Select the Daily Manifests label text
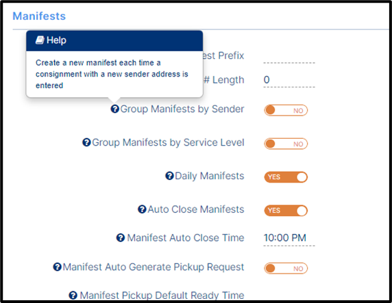 210,176
